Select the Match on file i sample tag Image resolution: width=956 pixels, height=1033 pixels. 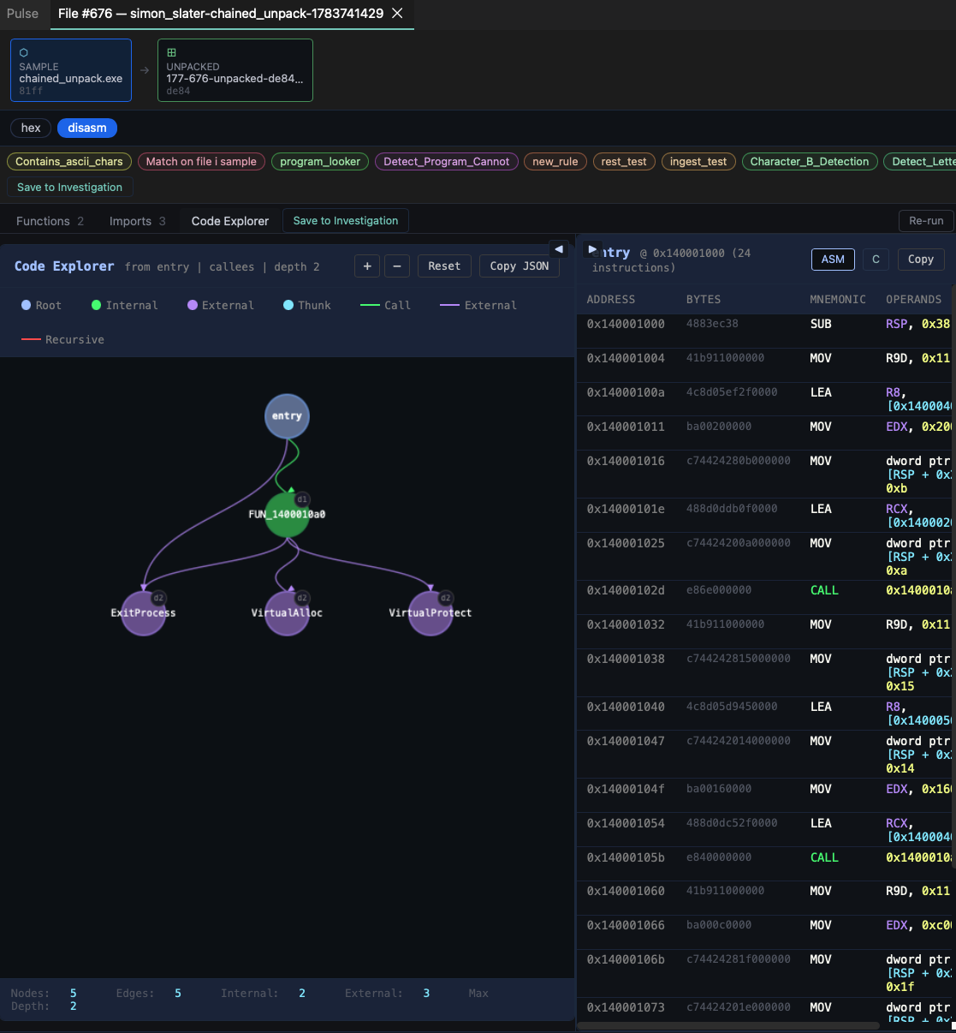pos(201,161)
